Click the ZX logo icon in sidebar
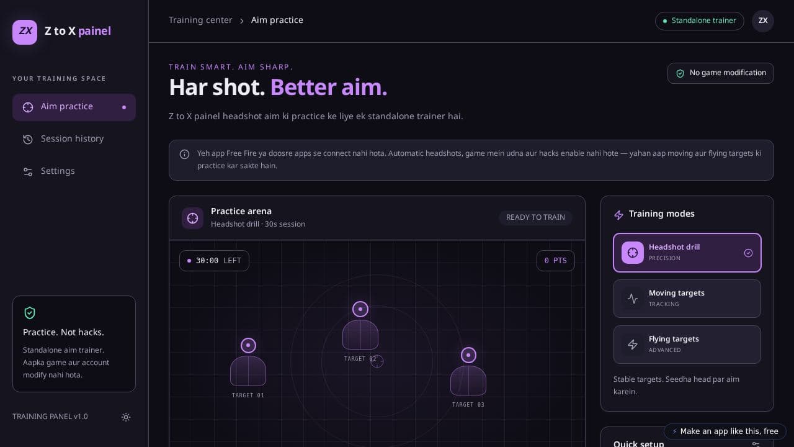 (25, 32)
